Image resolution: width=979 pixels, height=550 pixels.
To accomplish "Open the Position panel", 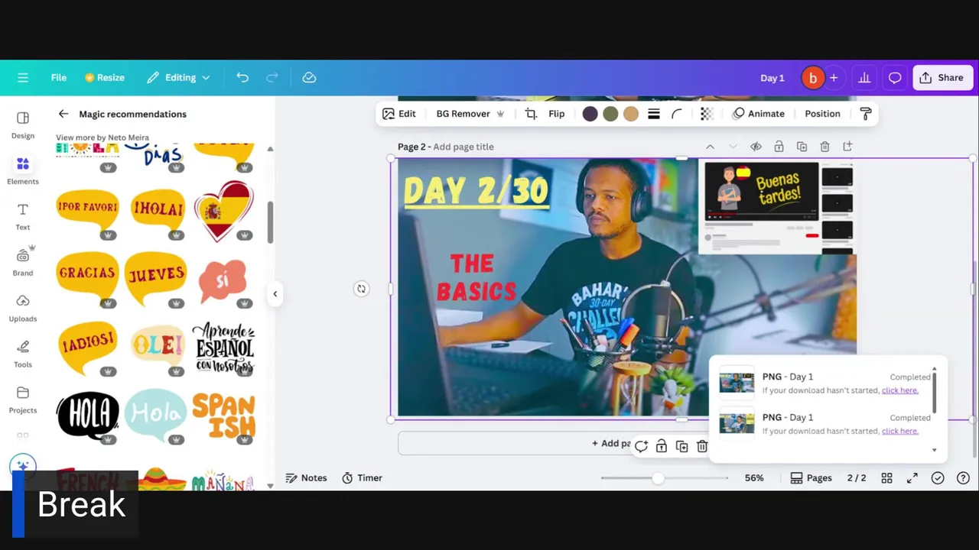I will (x=822, y=114).
